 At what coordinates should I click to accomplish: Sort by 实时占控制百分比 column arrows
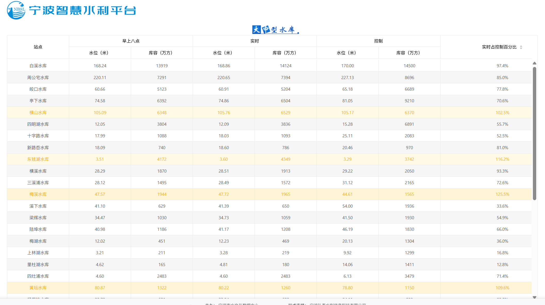click(521, 47)
